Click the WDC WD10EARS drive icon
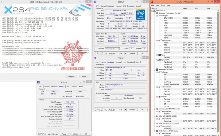 157,116
